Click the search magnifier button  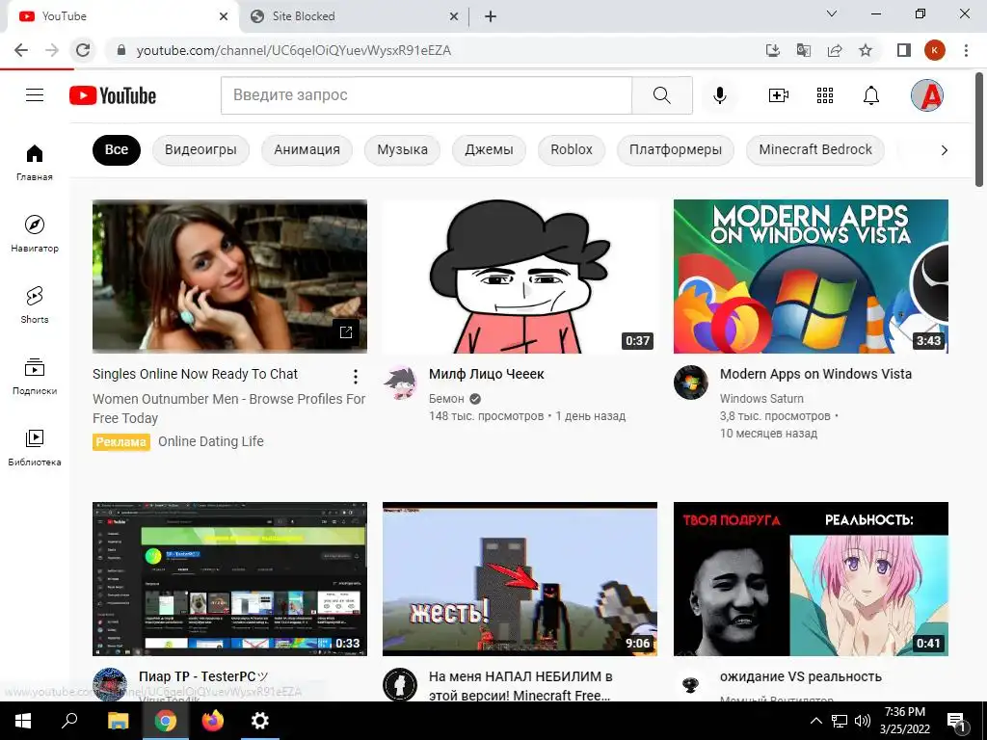pos(662,95)
